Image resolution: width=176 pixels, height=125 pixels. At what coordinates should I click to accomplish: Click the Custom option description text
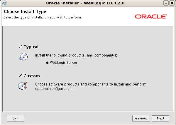point(91,86)
